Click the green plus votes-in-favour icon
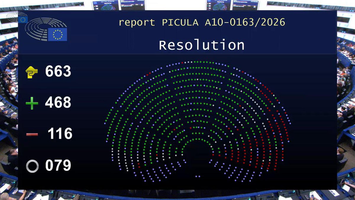 pyautogui.click(x=32, y=104)
